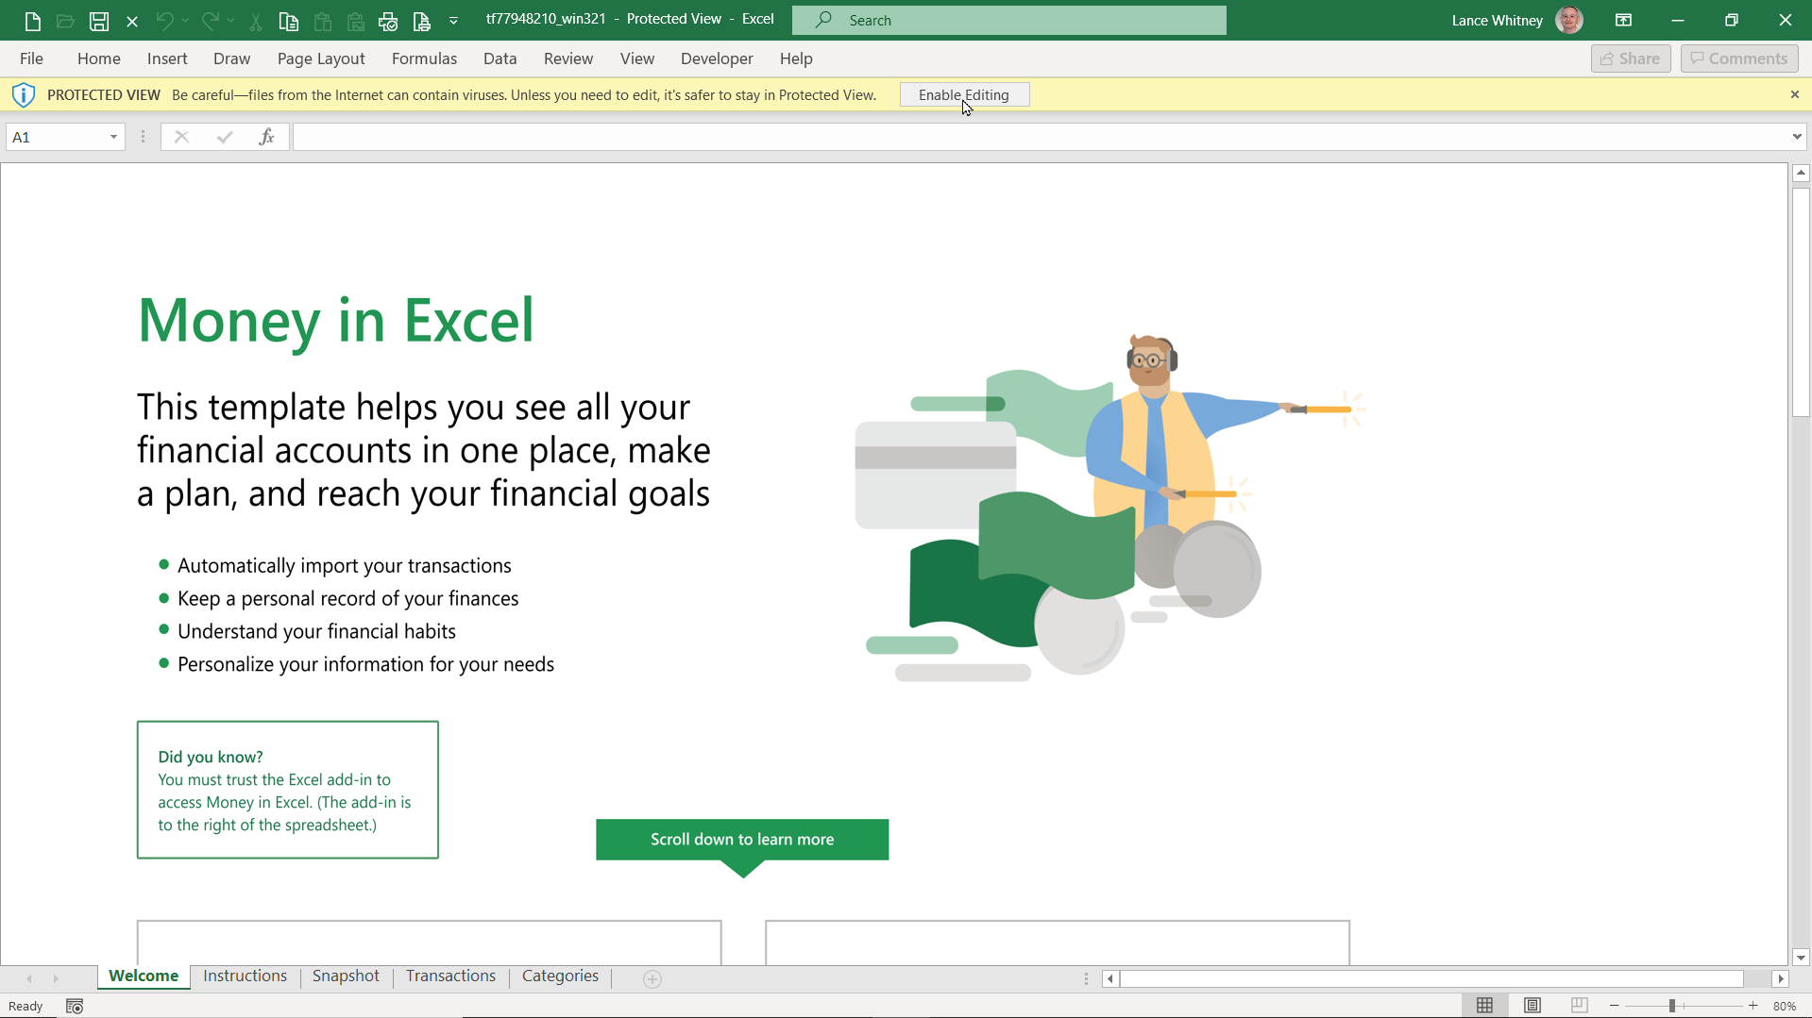Click the Lance Whitney profile picture
The image size is (1812, 1018).
(x=1569, y=20)
